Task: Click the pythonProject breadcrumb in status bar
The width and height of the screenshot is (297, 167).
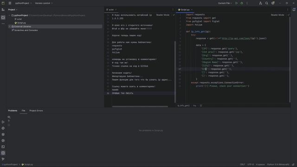Action: 10,165
